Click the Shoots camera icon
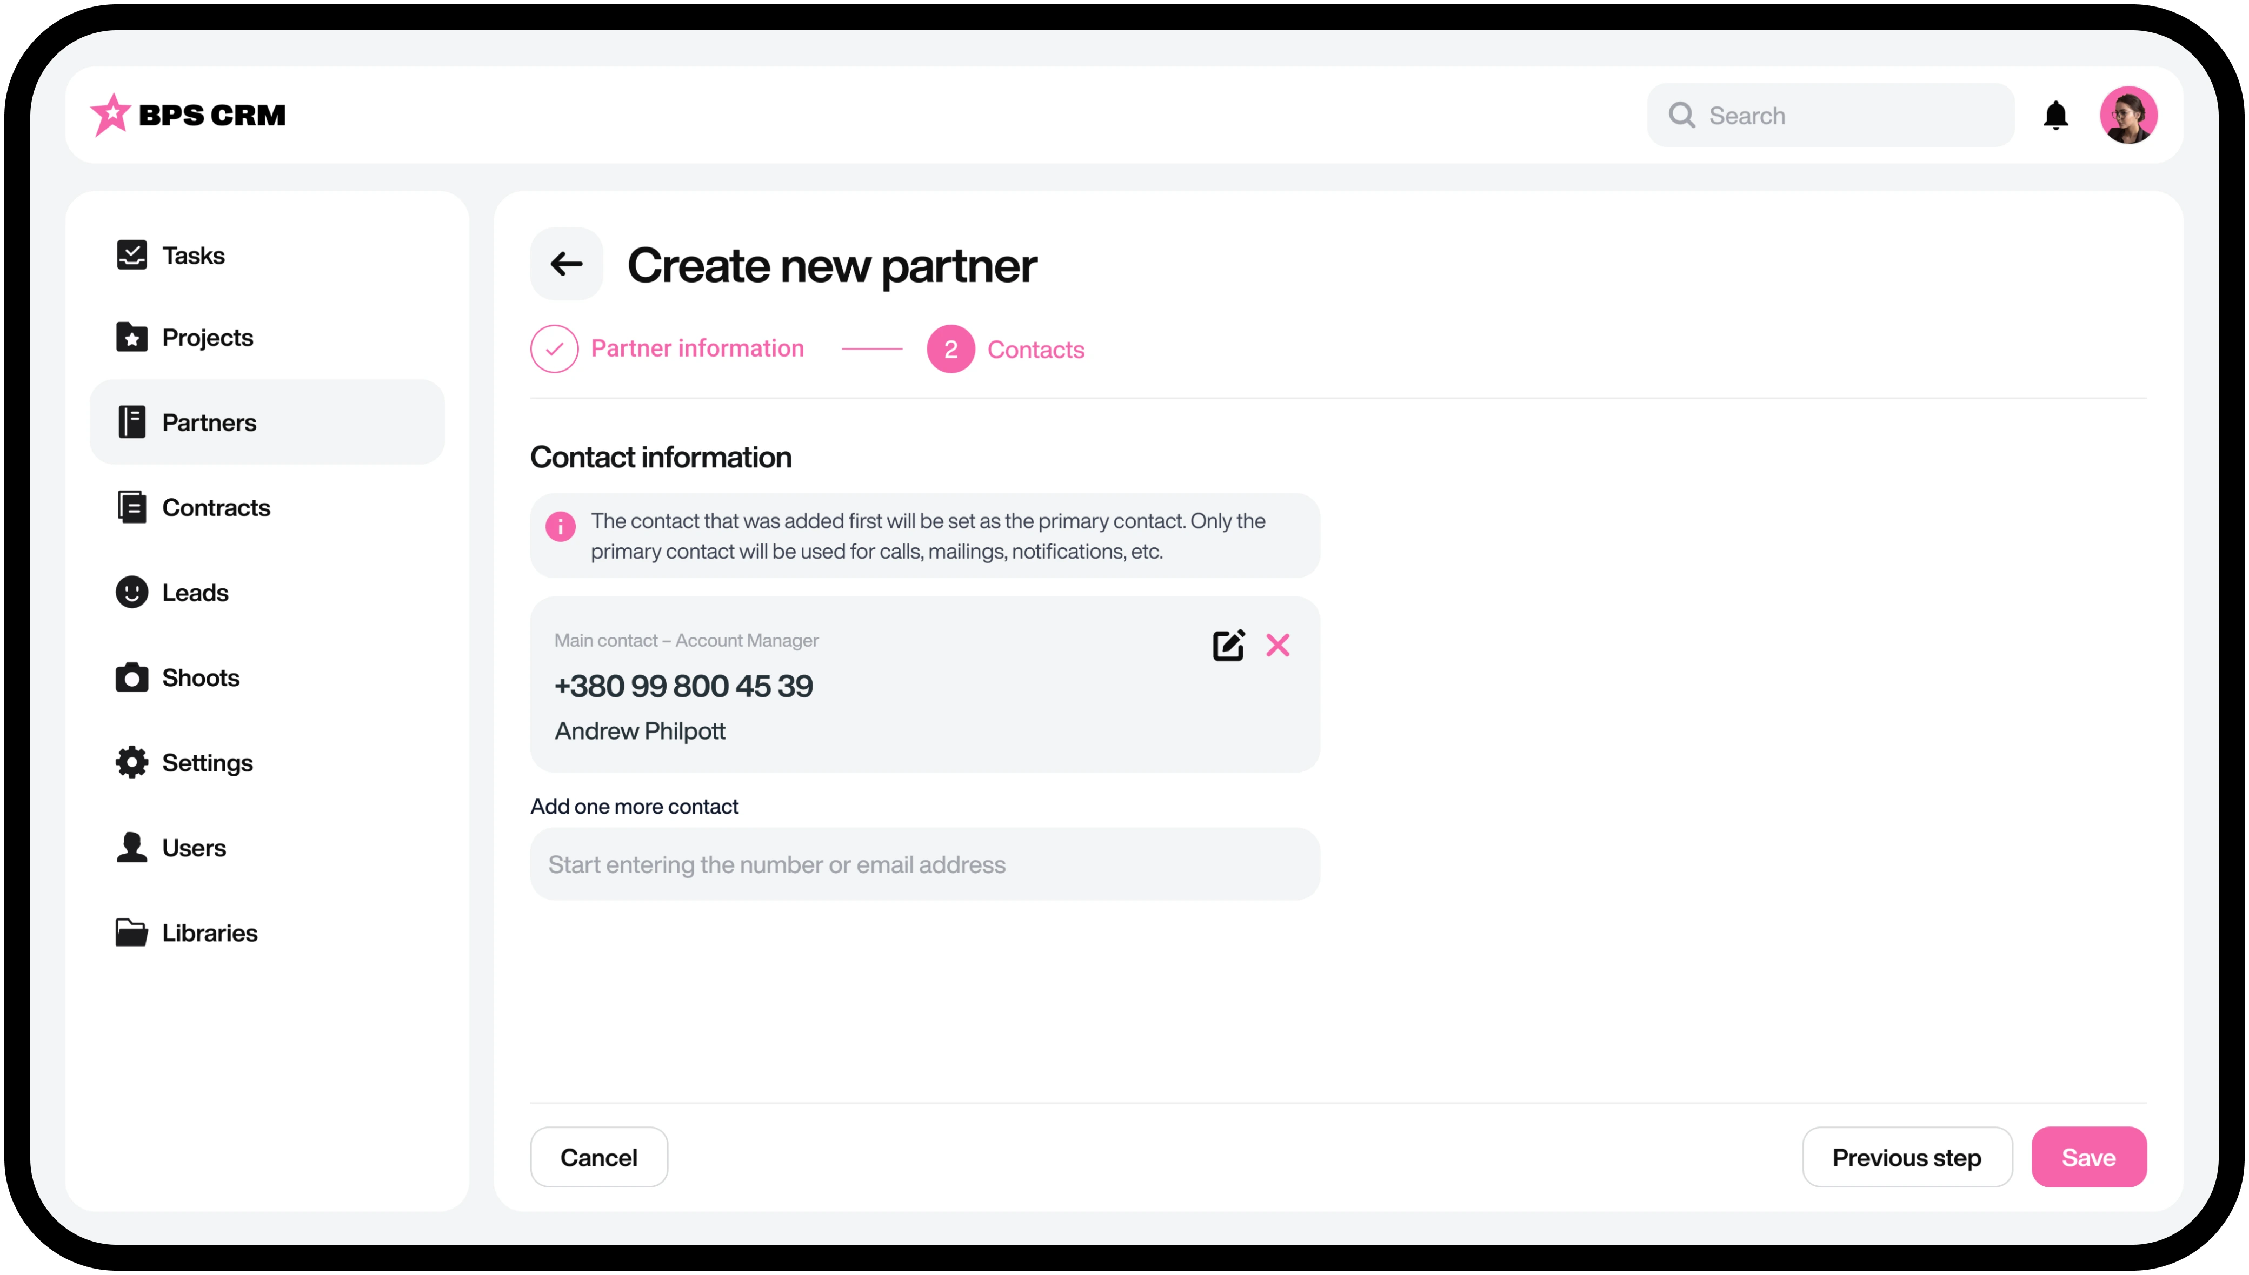 131,677
